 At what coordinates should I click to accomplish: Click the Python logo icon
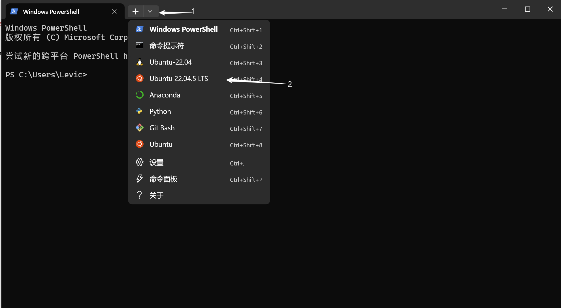[x=139, y=111]
